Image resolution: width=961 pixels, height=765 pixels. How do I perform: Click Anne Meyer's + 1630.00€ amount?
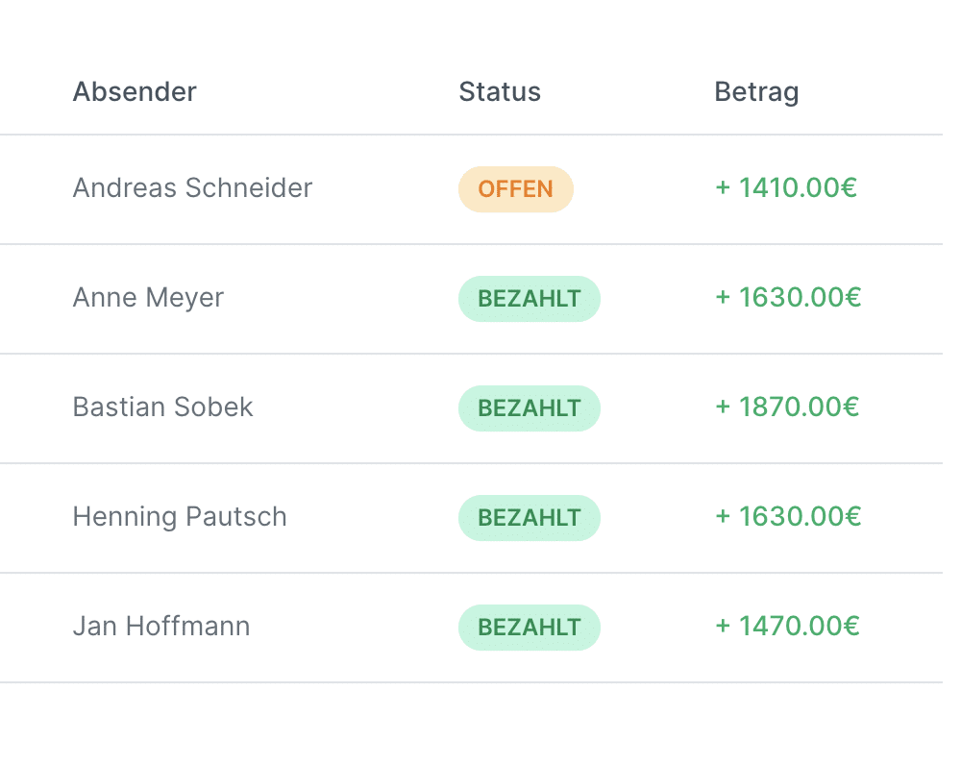788,297
